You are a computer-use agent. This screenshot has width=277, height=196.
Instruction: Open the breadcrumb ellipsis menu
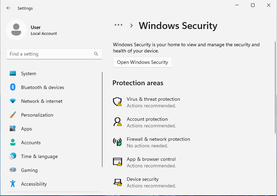[x=118, y=25]
